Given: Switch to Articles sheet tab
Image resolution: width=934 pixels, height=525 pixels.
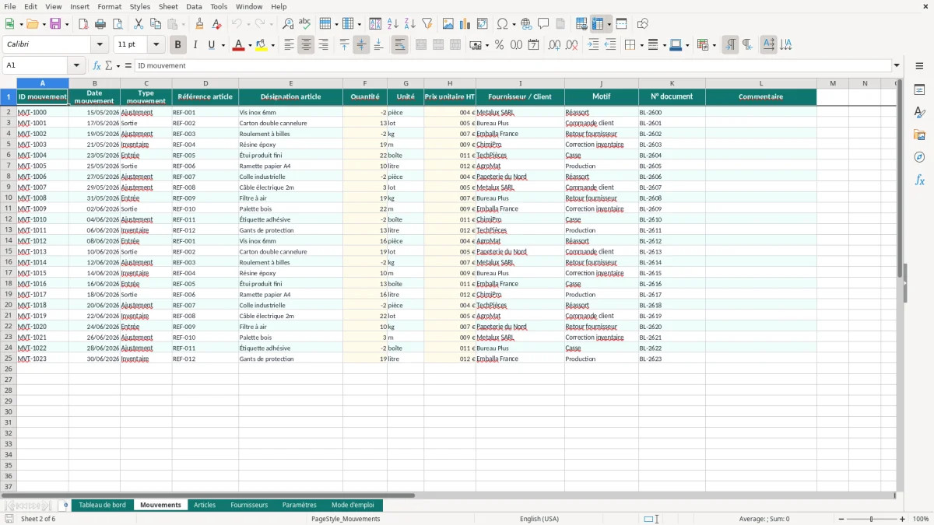Looking at the screenshot, I should pos(205,505).
